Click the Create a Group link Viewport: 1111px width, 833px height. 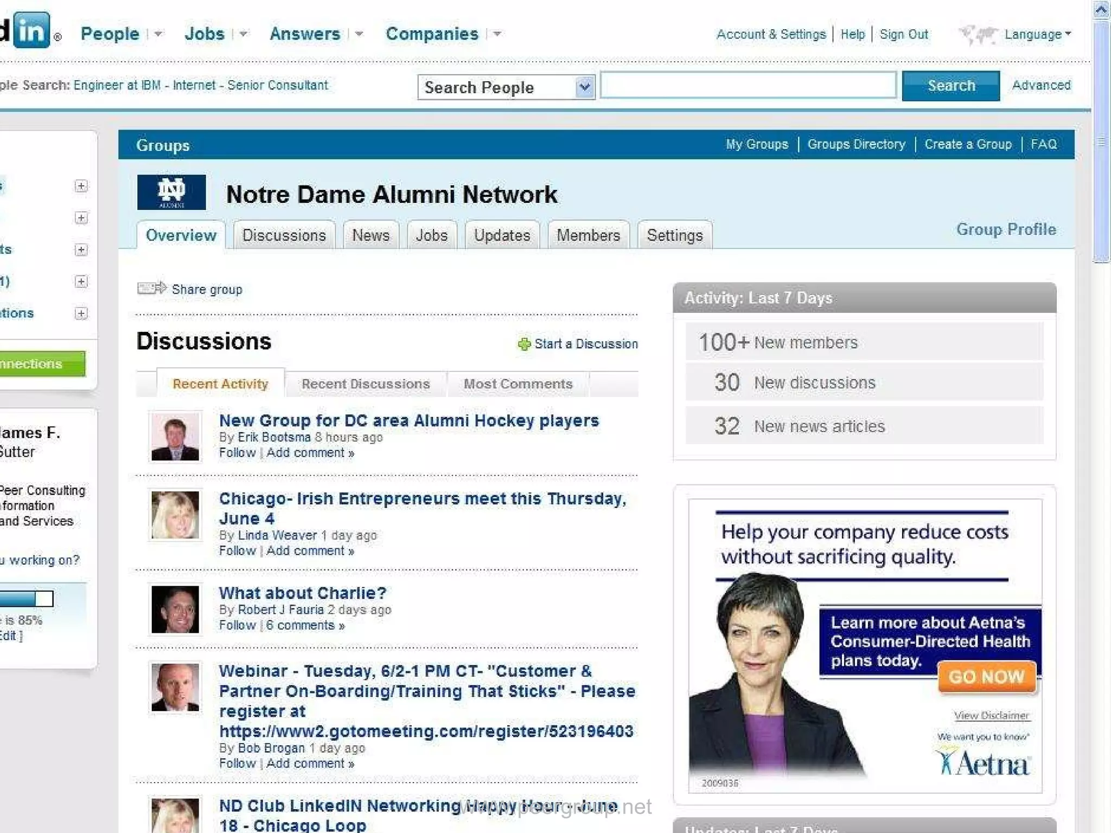click(x=968, y=144)
